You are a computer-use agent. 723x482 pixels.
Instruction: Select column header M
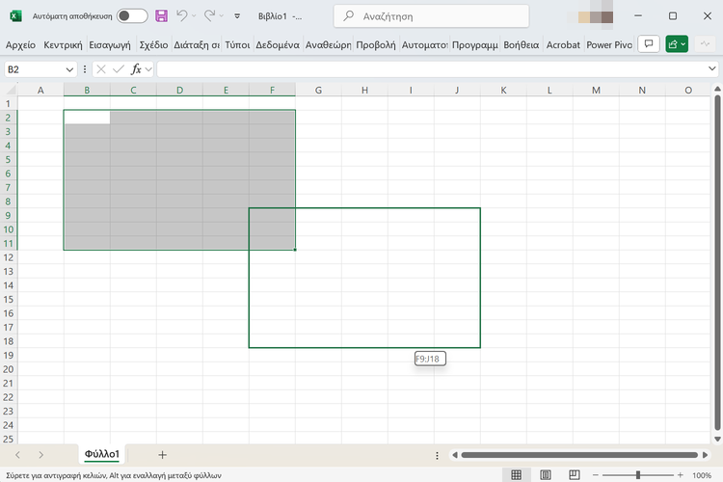click(596, 90)
